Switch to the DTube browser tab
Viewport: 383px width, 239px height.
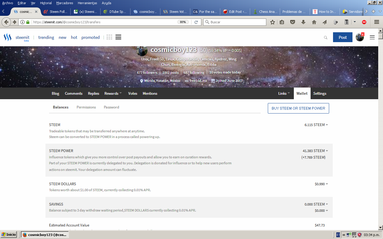pyautogui.click(x=115, y=12)
